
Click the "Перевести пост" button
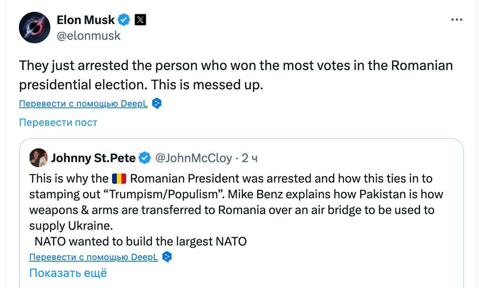58,122
